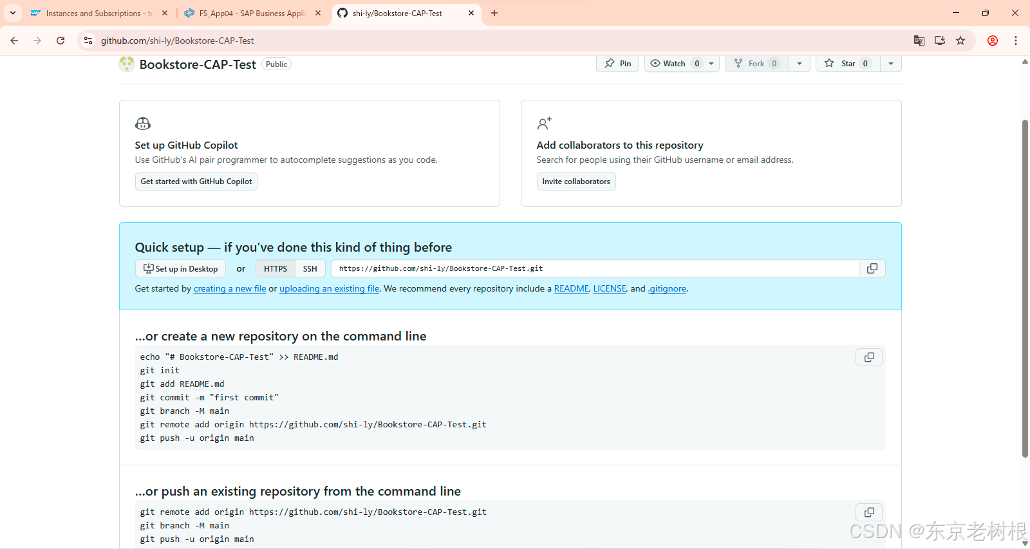Click the browser back arrow
The width and height of the screenshot is (1030, 549).
tap(14, 41)
